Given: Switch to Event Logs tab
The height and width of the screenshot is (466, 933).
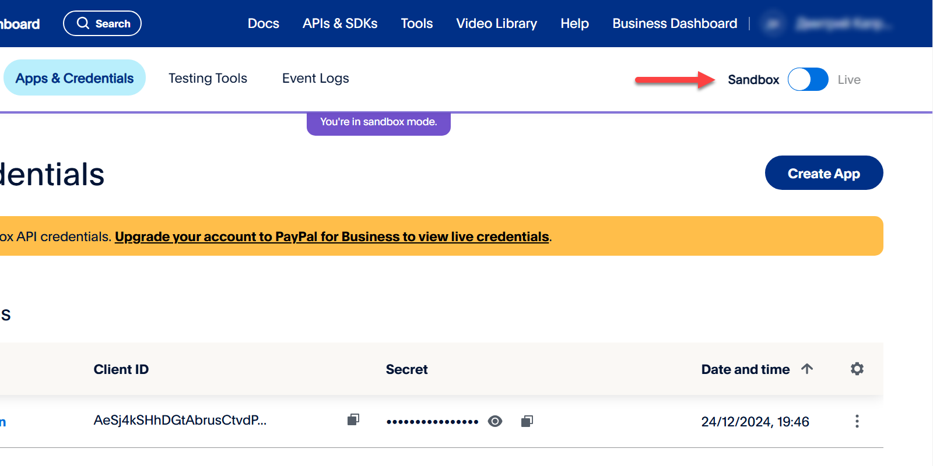Looking at the screenshot, I should coord(315,78).
